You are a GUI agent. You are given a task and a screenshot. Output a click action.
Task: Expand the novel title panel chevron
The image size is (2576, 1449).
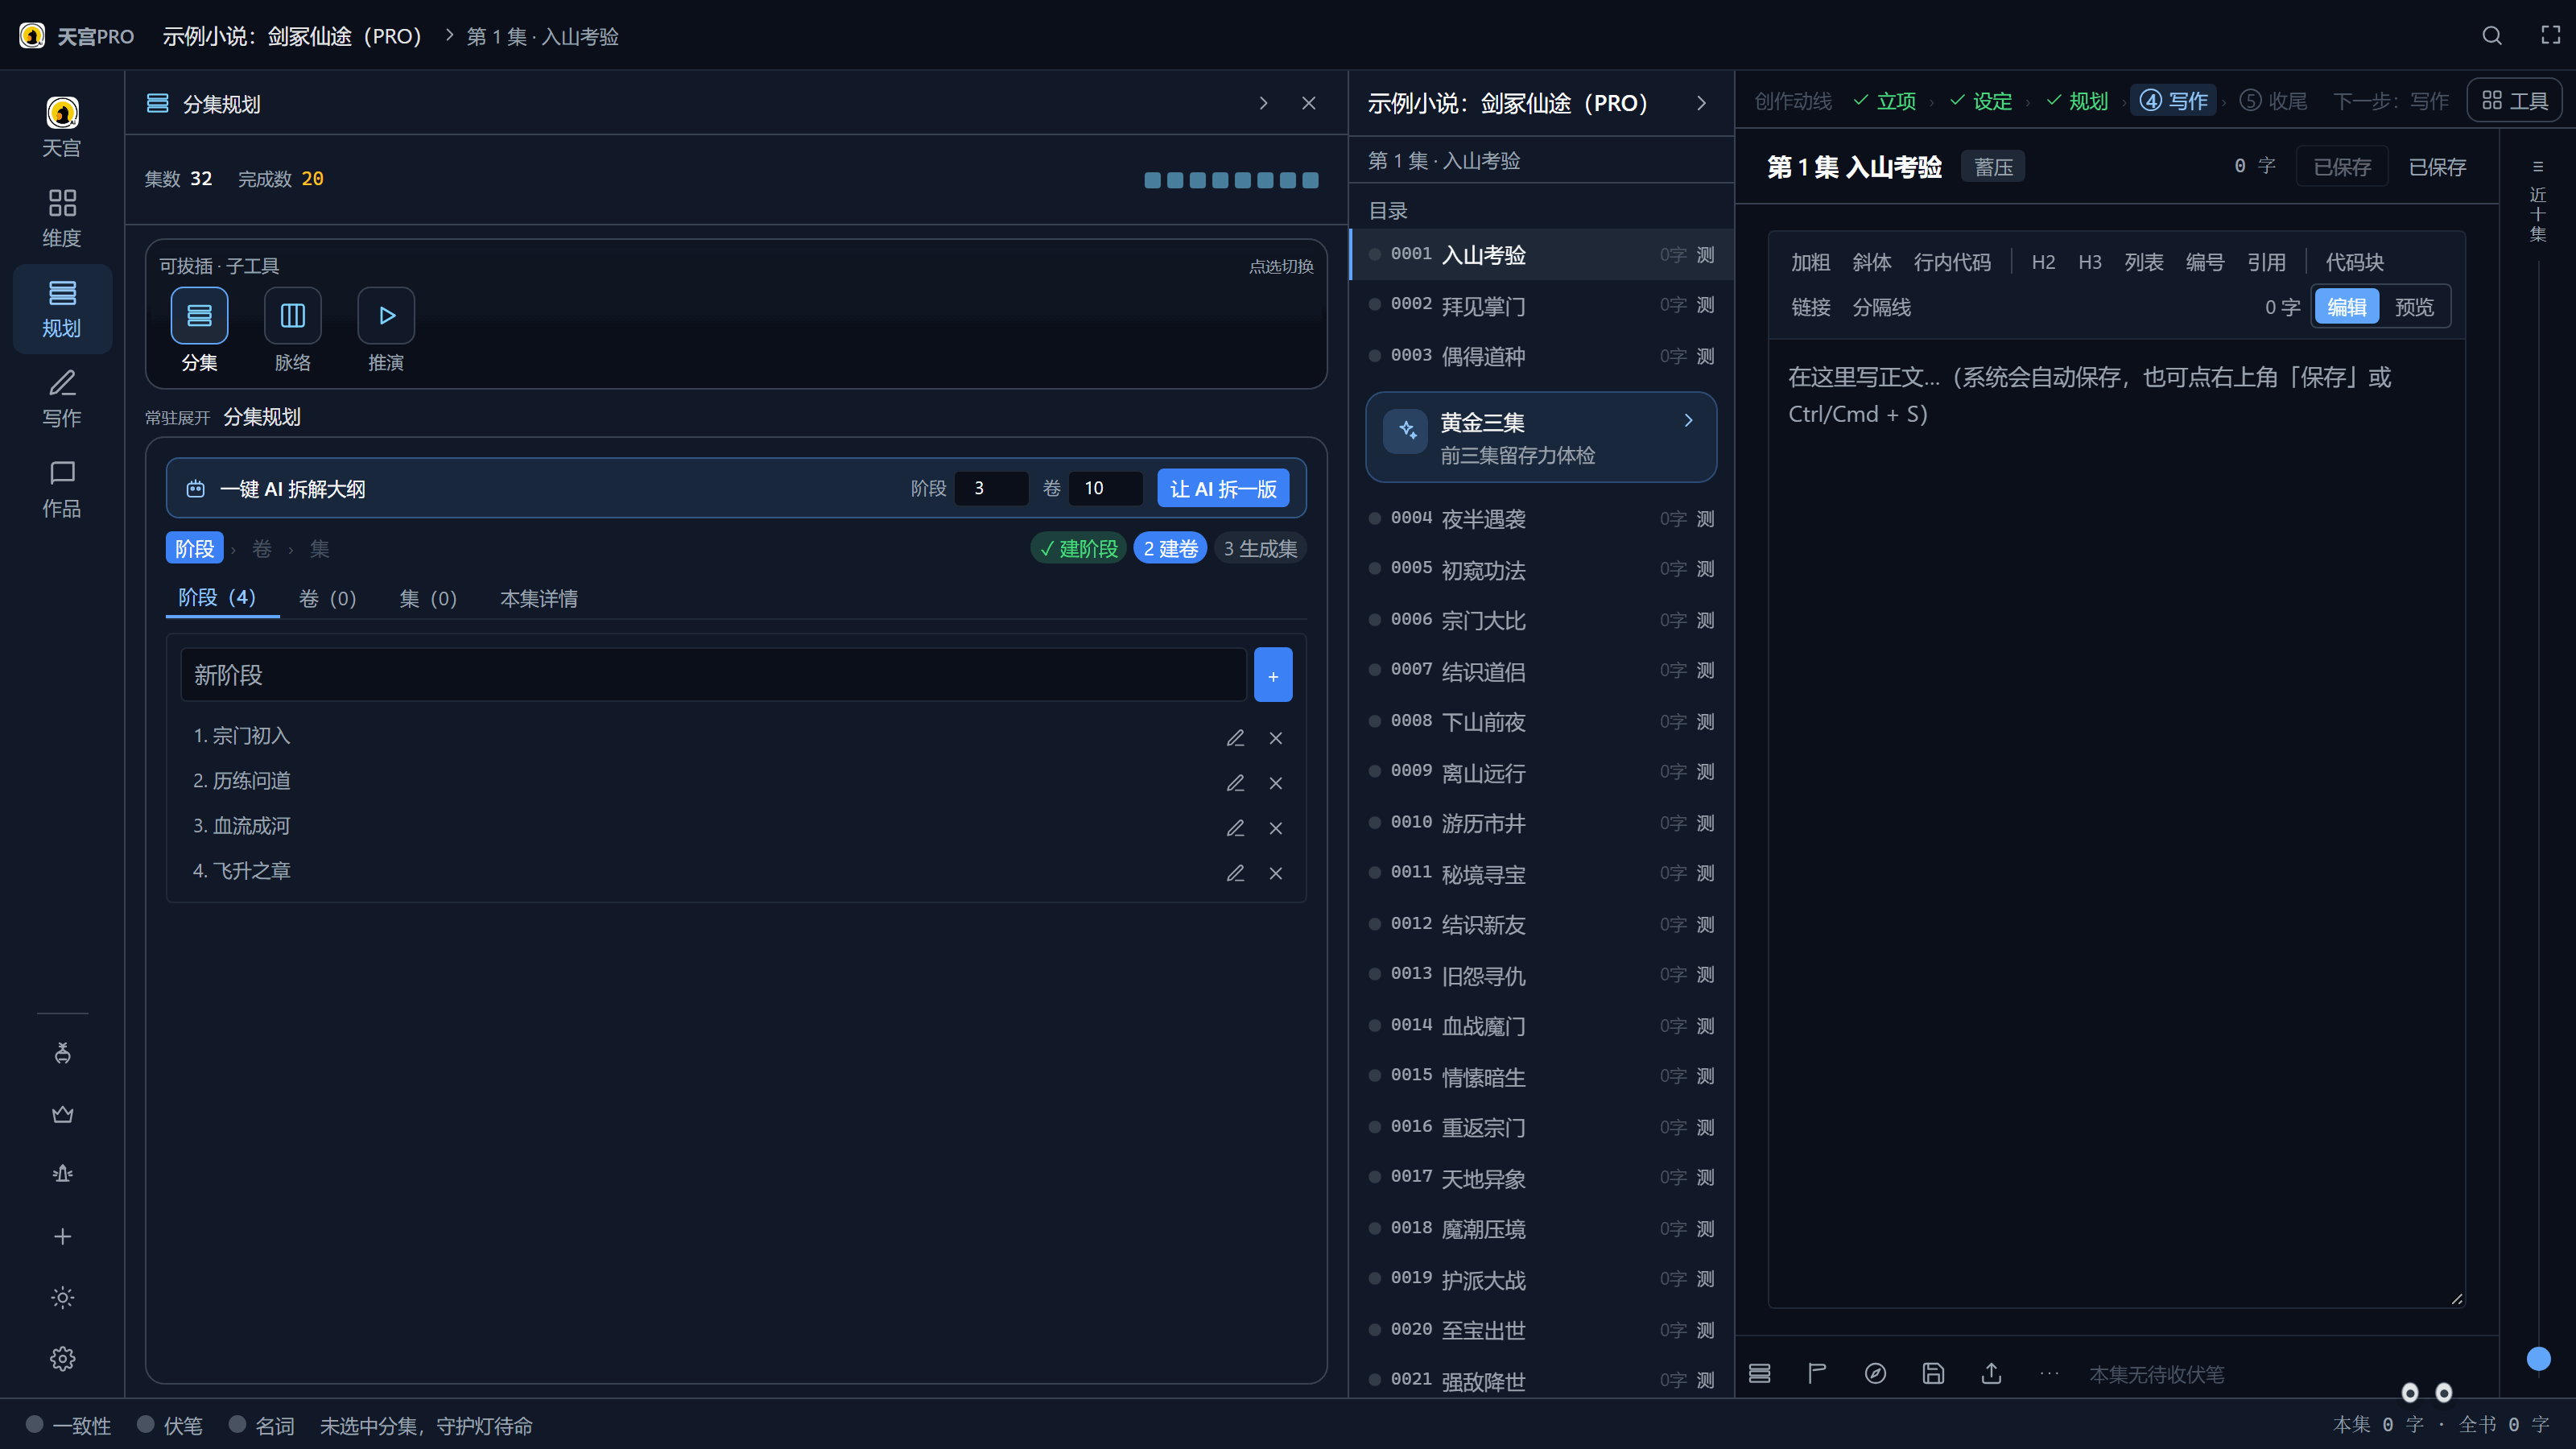1701,103
